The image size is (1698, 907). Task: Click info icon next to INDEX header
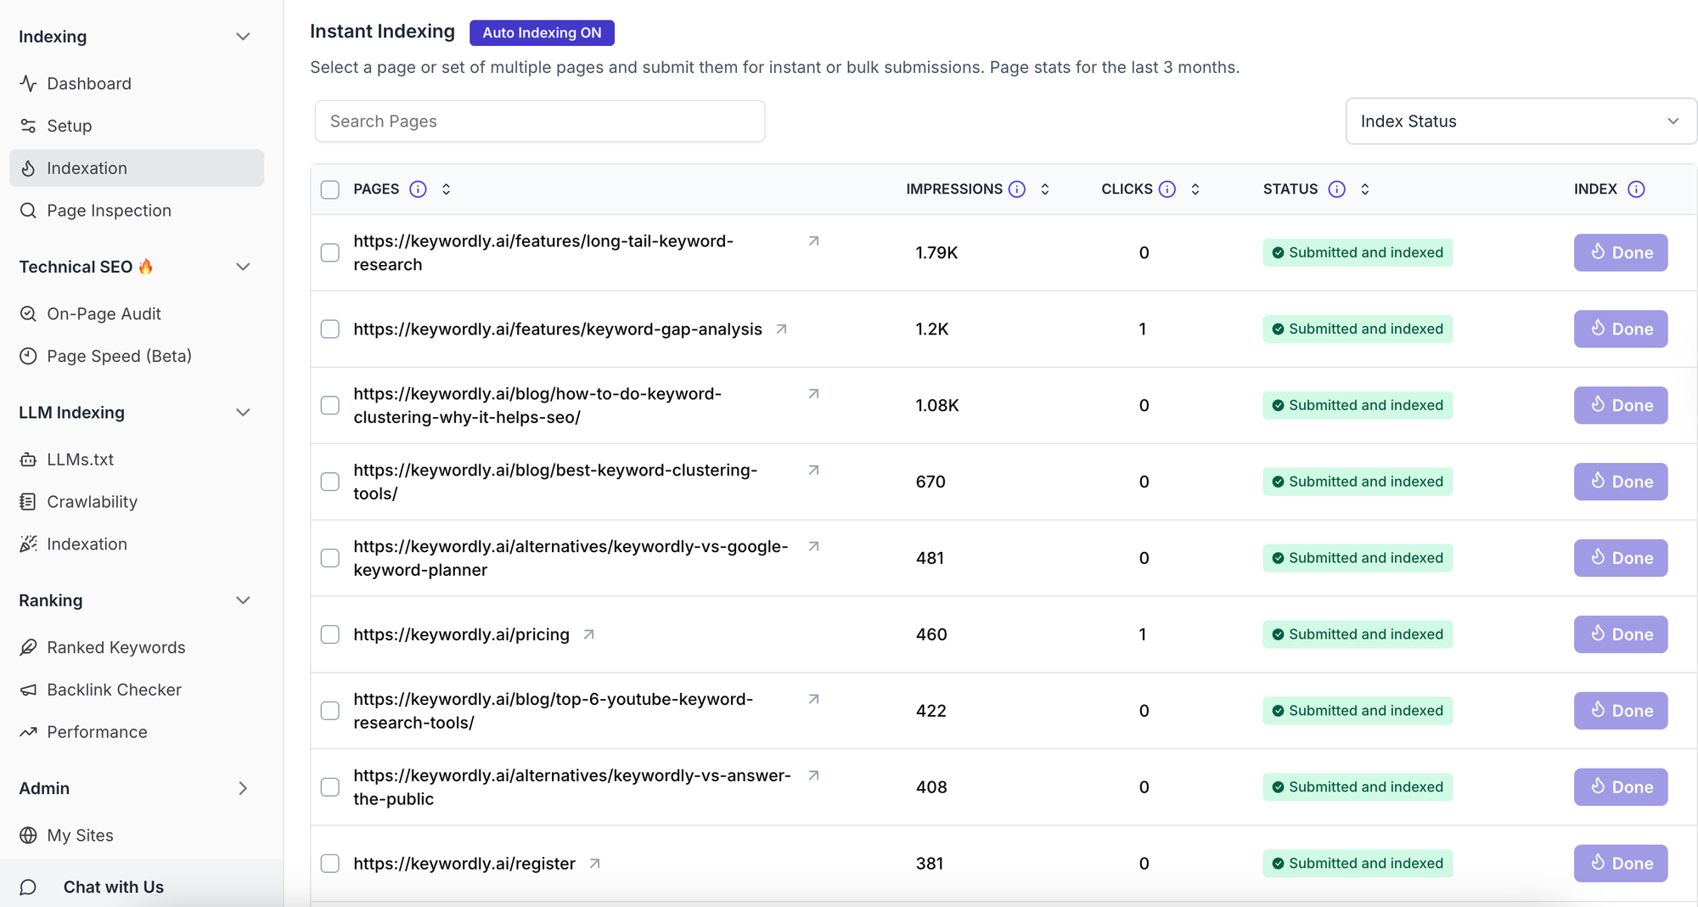[1636, 189]
